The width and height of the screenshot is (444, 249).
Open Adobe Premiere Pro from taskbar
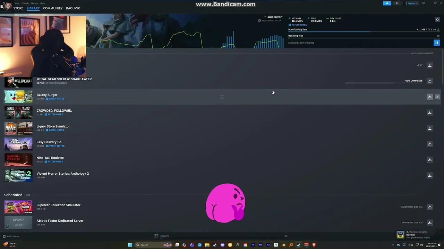(x=253, y=245)
